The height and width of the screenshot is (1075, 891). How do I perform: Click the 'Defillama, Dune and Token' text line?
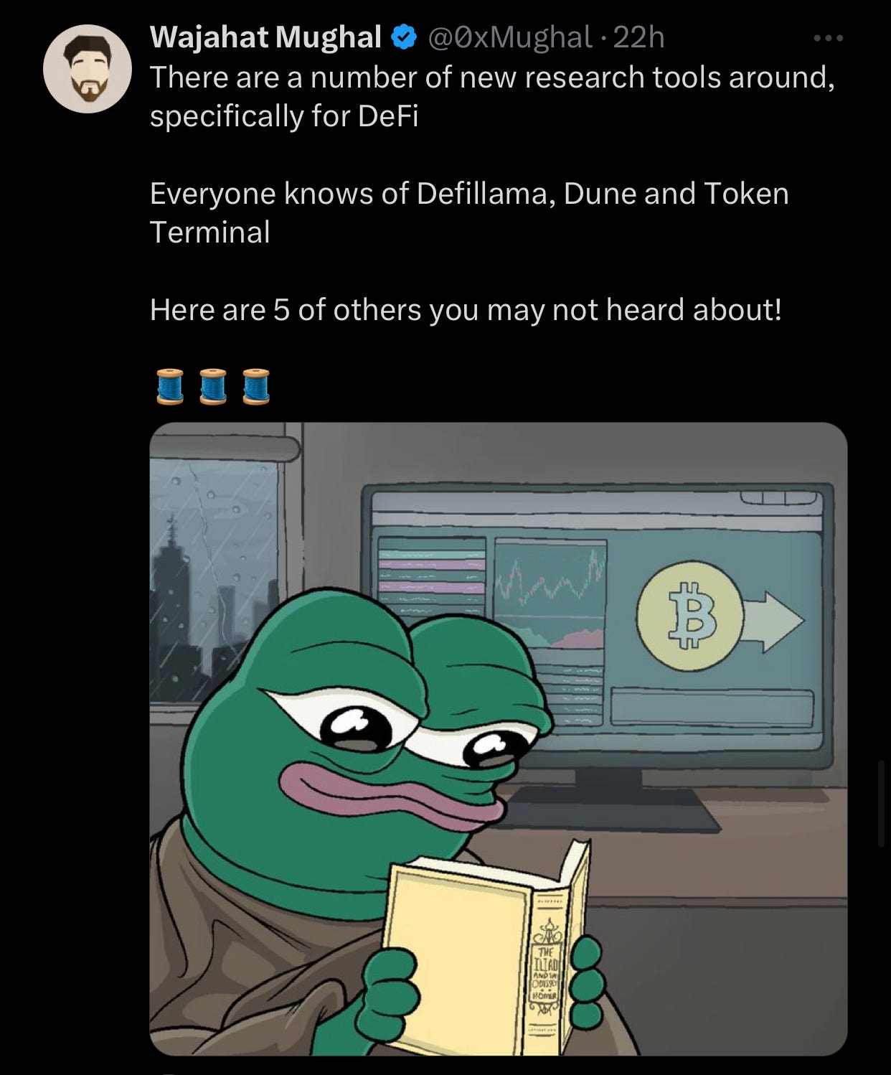point(603,193)
